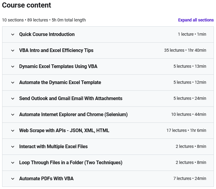
Task: Expand Automate Internet Explorer and Chrome chevron
Action: tap(13, 115)
